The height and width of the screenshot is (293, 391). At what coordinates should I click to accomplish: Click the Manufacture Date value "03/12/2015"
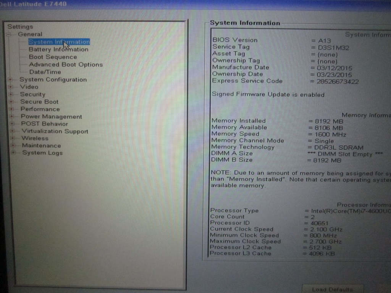tap(334, 68)
